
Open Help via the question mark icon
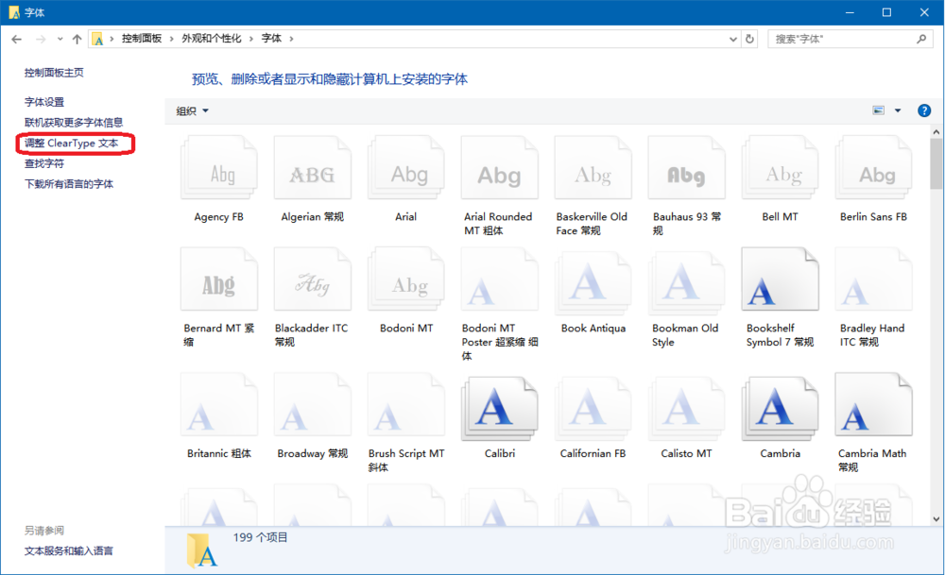tap(924, 110)
